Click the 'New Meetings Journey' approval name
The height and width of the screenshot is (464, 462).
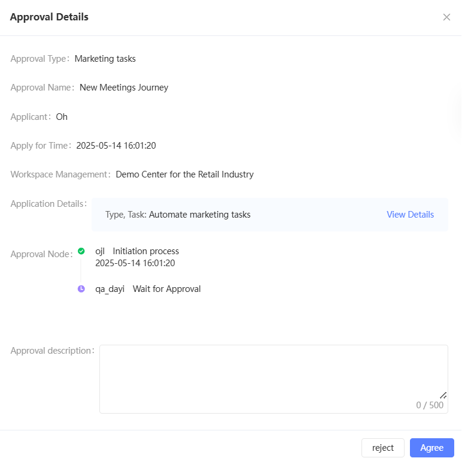click(124, 88)
